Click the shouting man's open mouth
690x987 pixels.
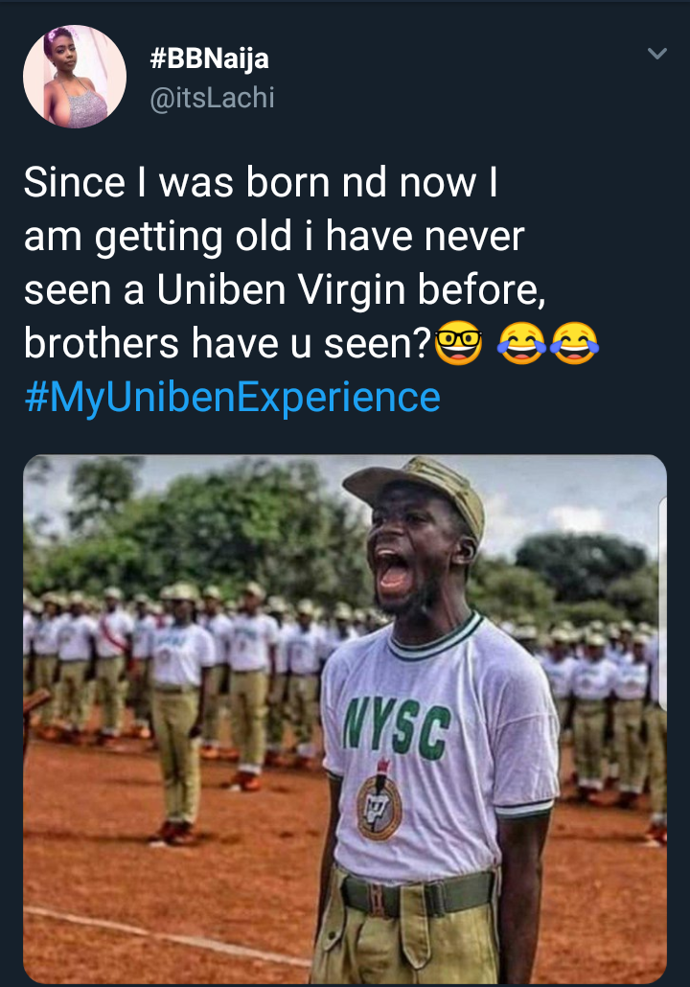coord(394,570)
